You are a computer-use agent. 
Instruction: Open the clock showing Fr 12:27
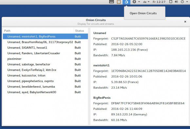159,2
